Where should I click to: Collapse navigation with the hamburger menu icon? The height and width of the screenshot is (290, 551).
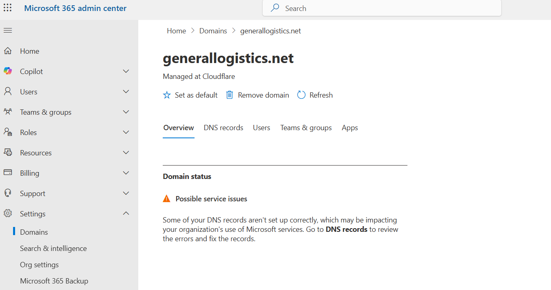pyautogui.click(x=8, y=31)
